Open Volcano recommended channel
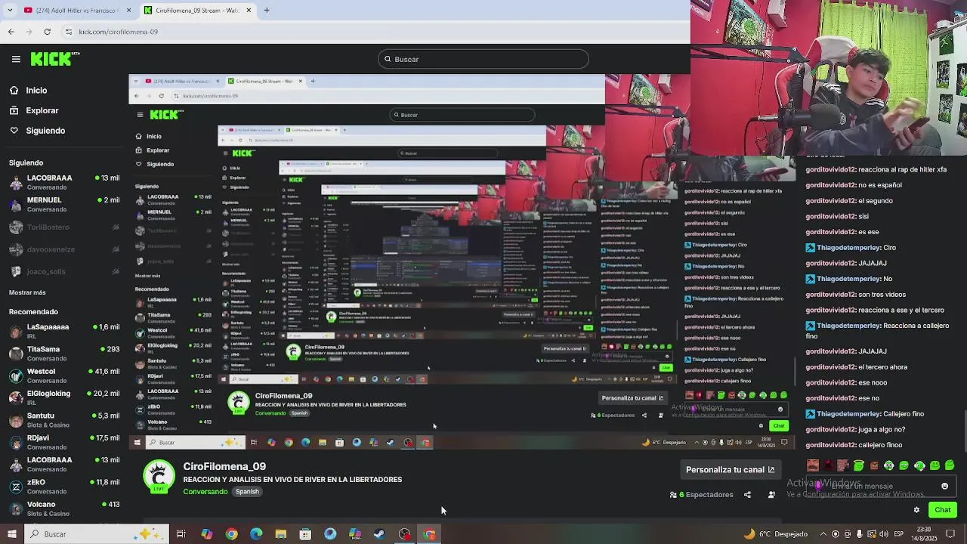The width and height of the screenshot is (967, 544). (x=64, y=508)
